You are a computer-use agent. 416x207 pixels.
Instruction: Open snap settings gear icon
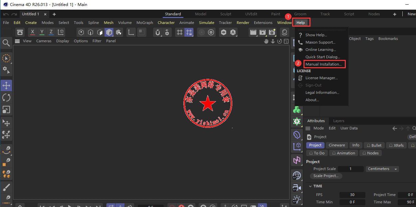167,32
